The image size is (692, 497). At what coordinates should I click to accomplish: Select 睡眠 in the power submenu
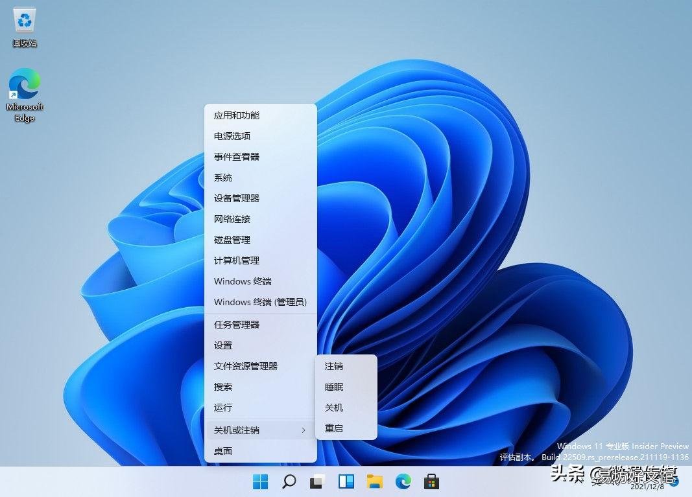pos(346,387)
